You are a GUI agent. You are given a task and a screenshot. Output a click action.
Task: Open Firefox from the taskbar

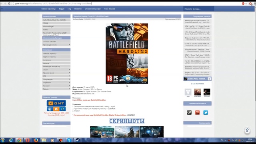click(36, 140)
